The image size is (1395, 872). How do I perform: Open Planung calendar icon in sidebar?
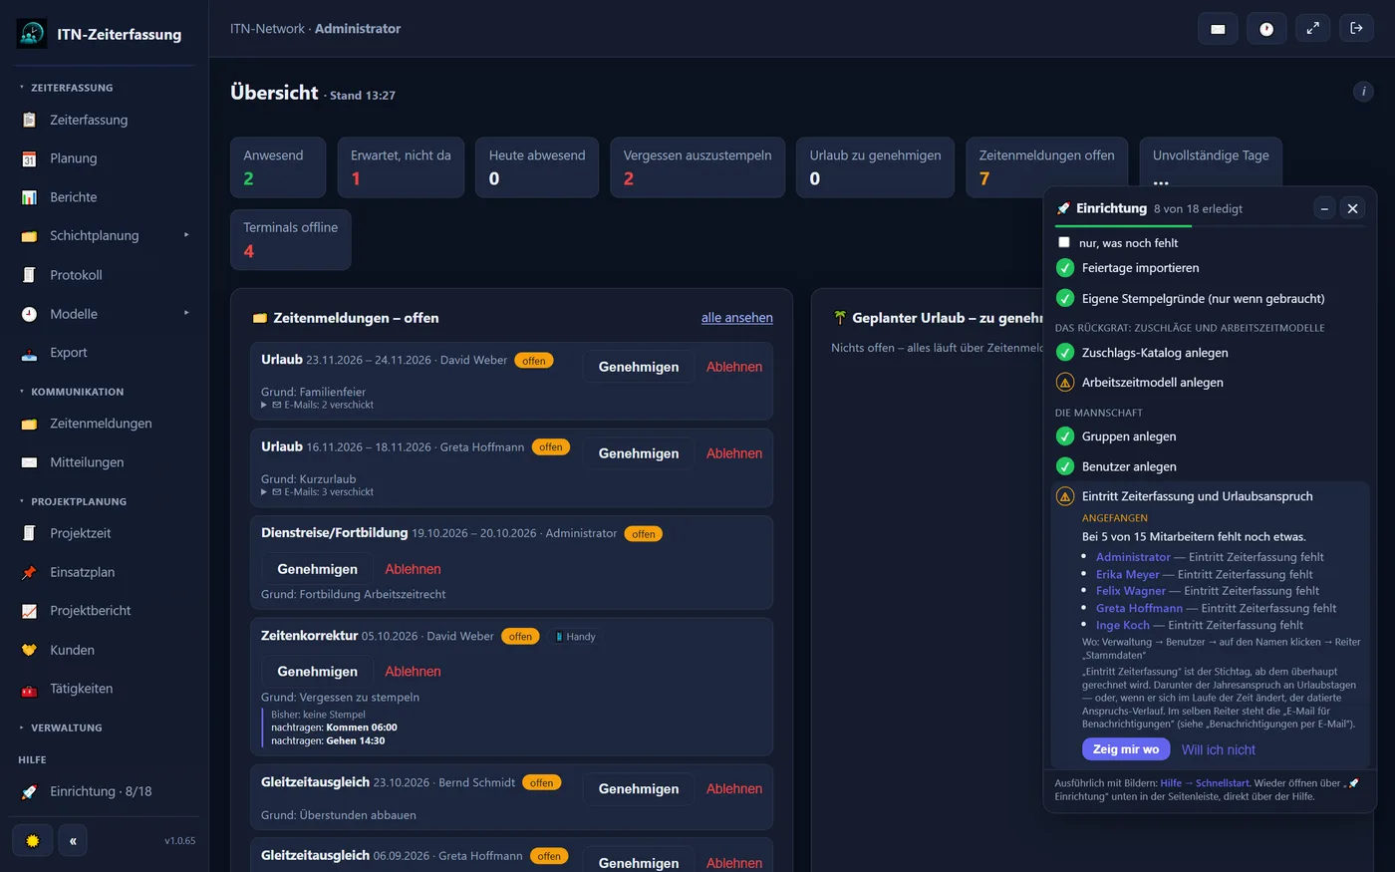tap(29, 158)
